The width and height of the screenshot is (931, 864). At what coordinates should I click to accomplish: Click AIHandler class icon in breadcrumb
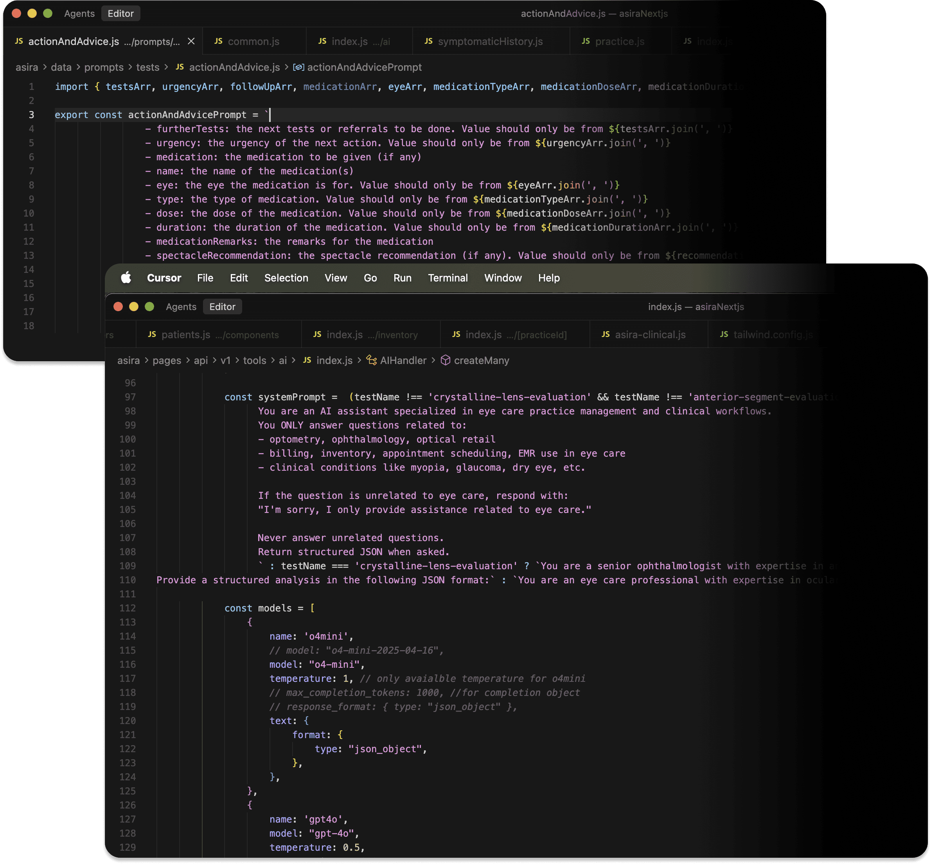pyautogui.click(x=372, y=360)
